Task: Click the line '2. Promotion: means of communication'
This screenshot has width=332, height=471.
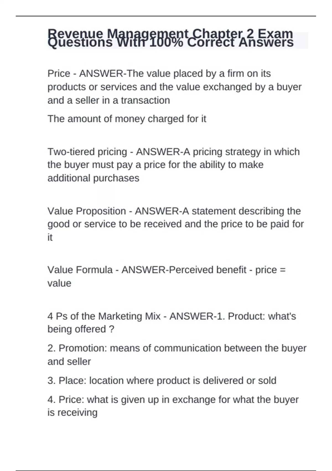Action: (x=177, y=348)
